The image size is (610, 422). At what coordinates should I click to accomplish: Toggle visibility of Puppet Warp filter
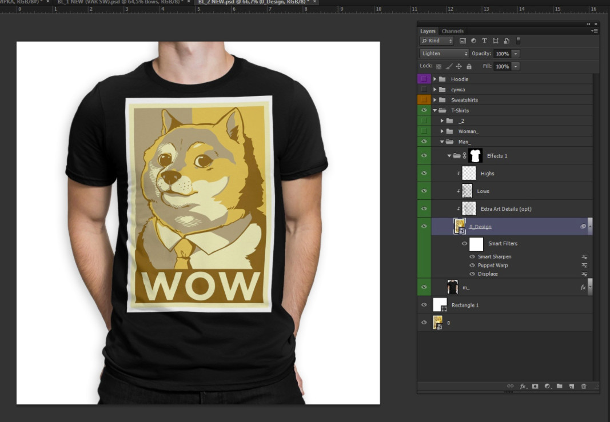(472, 265)
